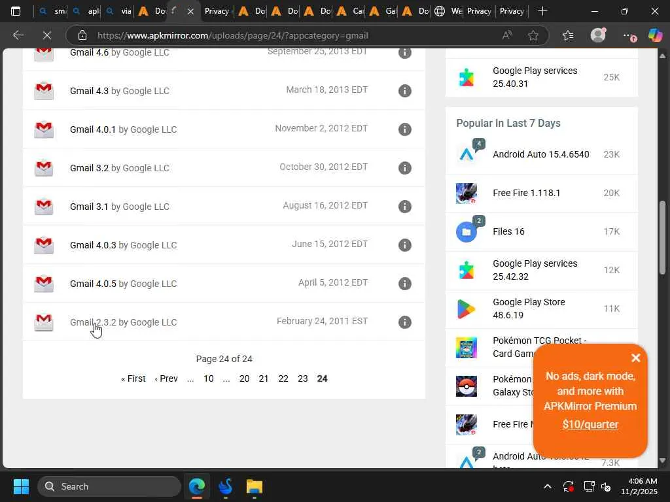This screenshot has width=670, height=502.
Task: Click Gmail 4.0.1 envelope icon
Action: pos(44,129)
